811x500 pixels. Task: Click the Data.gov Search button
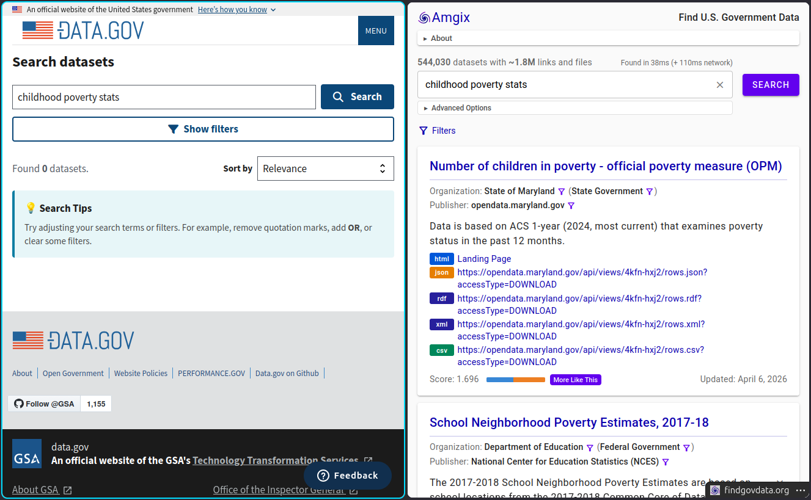click(358, 96)
